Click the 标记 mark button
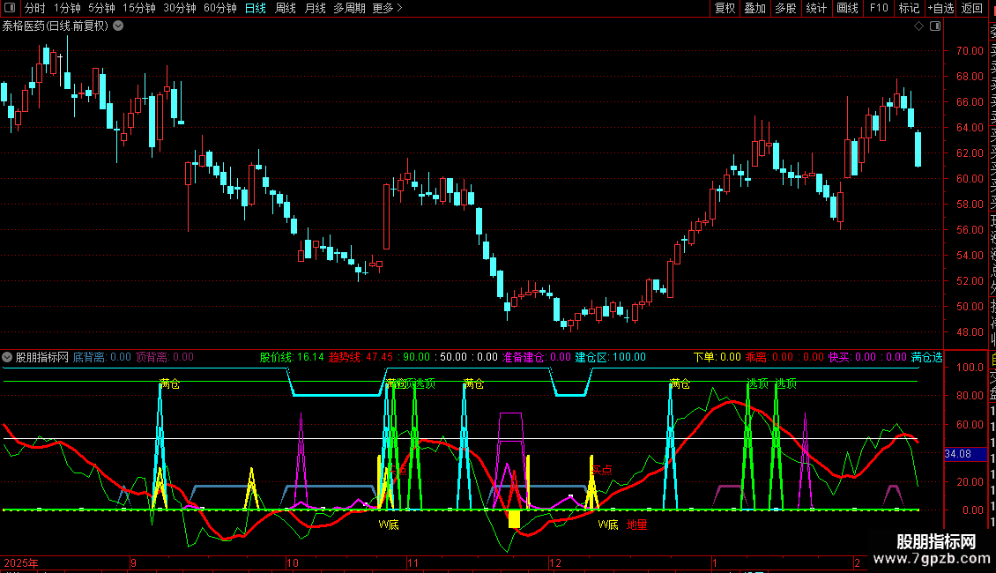Viewport: 996px width, 573px height. pos(909,8)
